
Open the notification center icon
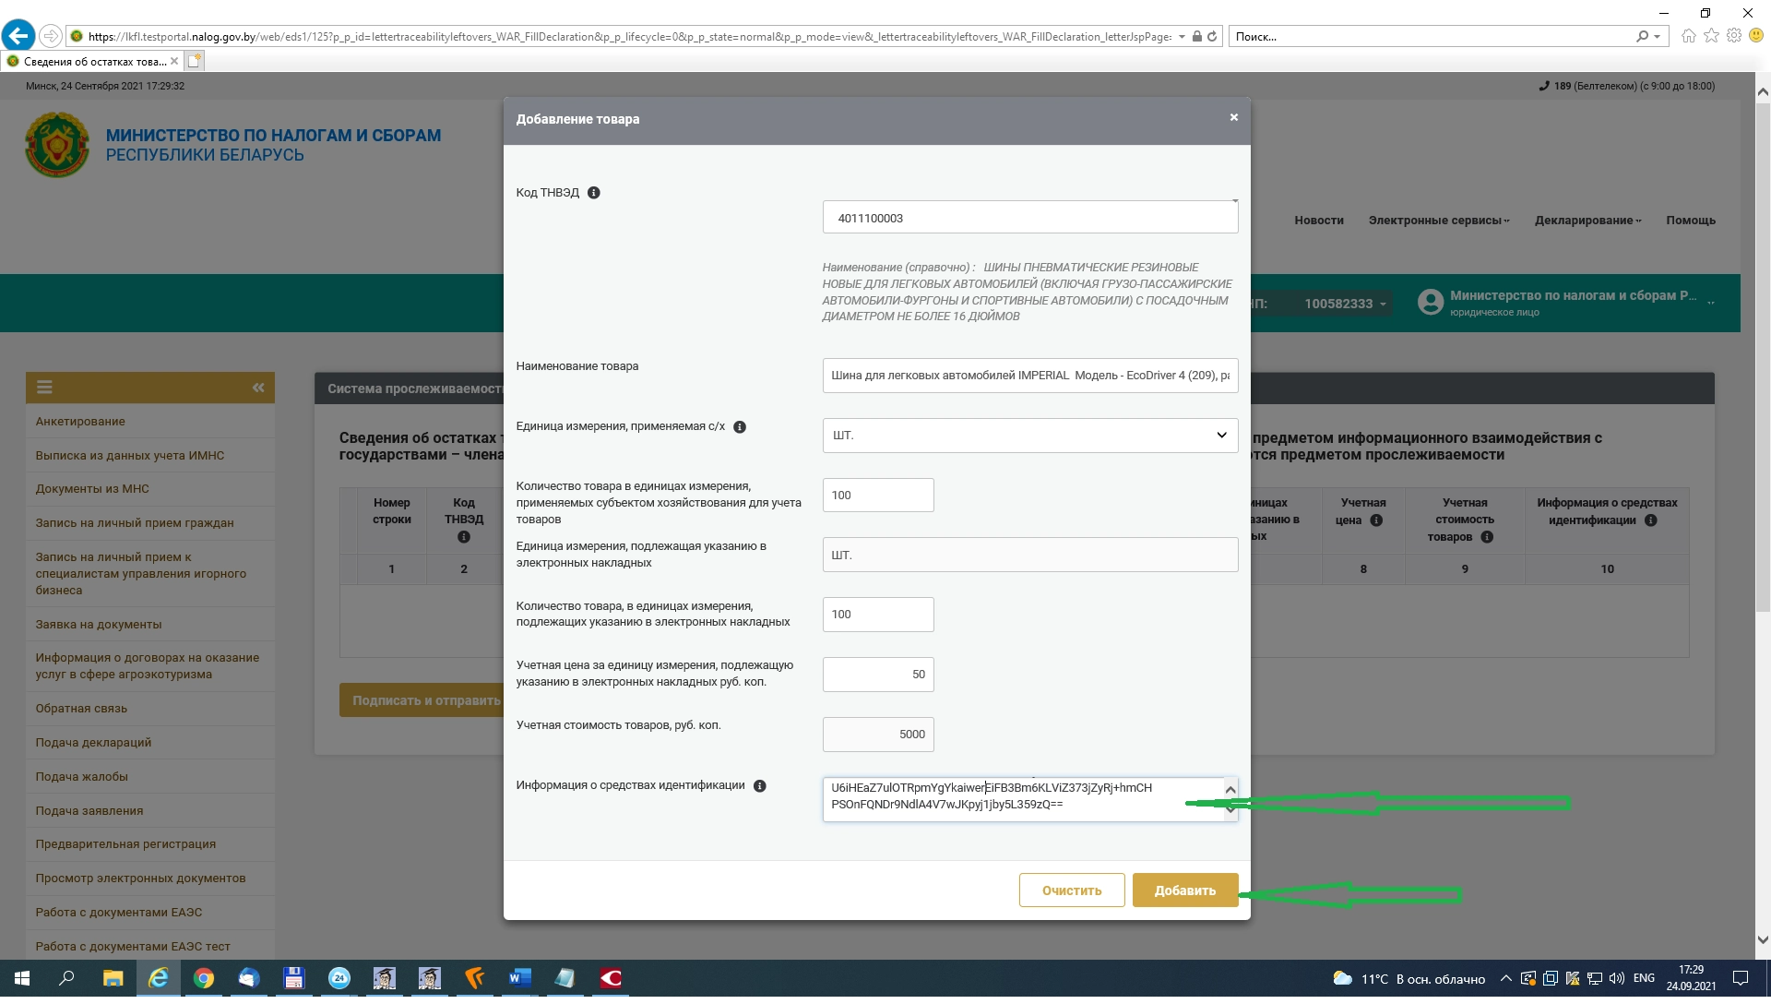click(x=1741, y=978)
